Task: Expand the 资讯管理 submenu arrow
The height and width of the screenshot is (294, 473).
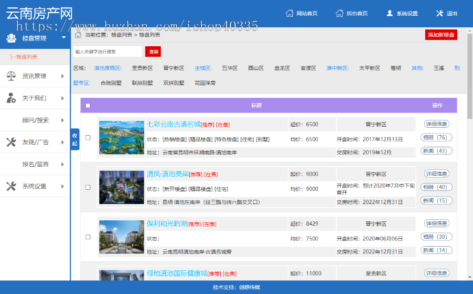Action: (63, 76)
